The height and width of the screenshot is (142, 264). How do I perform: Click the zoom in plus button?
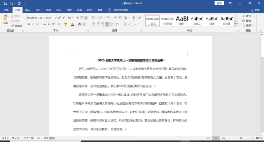252,138
